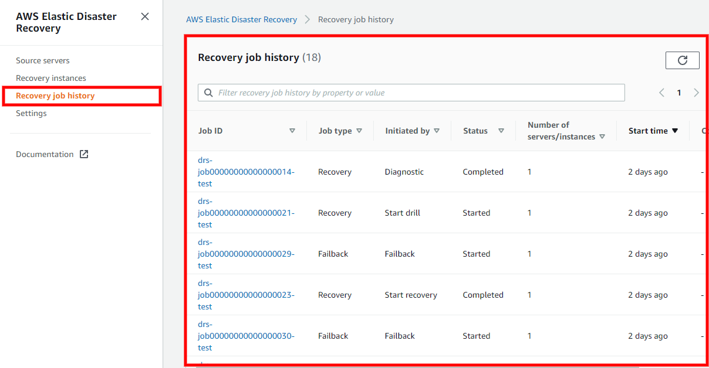Image resolution: width=709 pixels, height=368 pixels.
Task: Click page number 1 in pagination
Action: 679,93
